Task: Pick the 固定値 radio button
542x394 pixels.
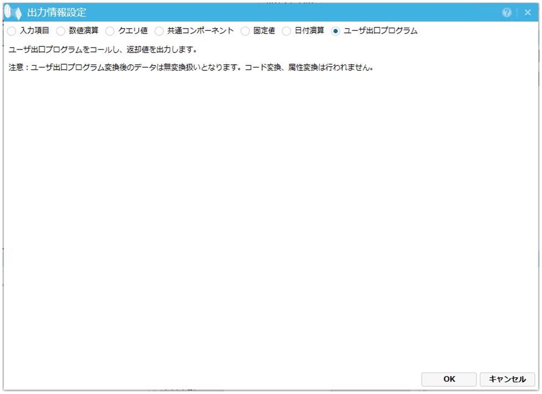Action: 245,31
